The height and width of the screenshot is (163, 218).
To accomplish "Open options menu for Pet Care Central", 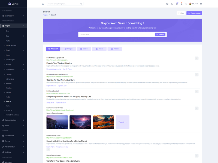I will click(x=197, y=92).
